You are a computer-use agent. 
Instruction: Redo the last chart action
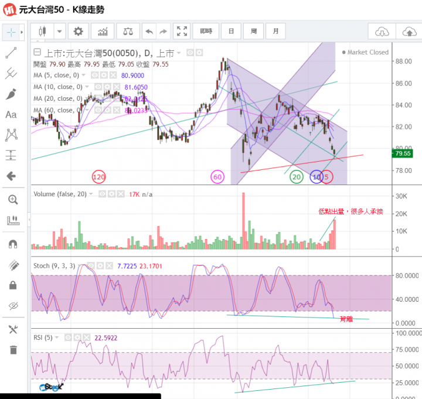(x=163, y=32)
